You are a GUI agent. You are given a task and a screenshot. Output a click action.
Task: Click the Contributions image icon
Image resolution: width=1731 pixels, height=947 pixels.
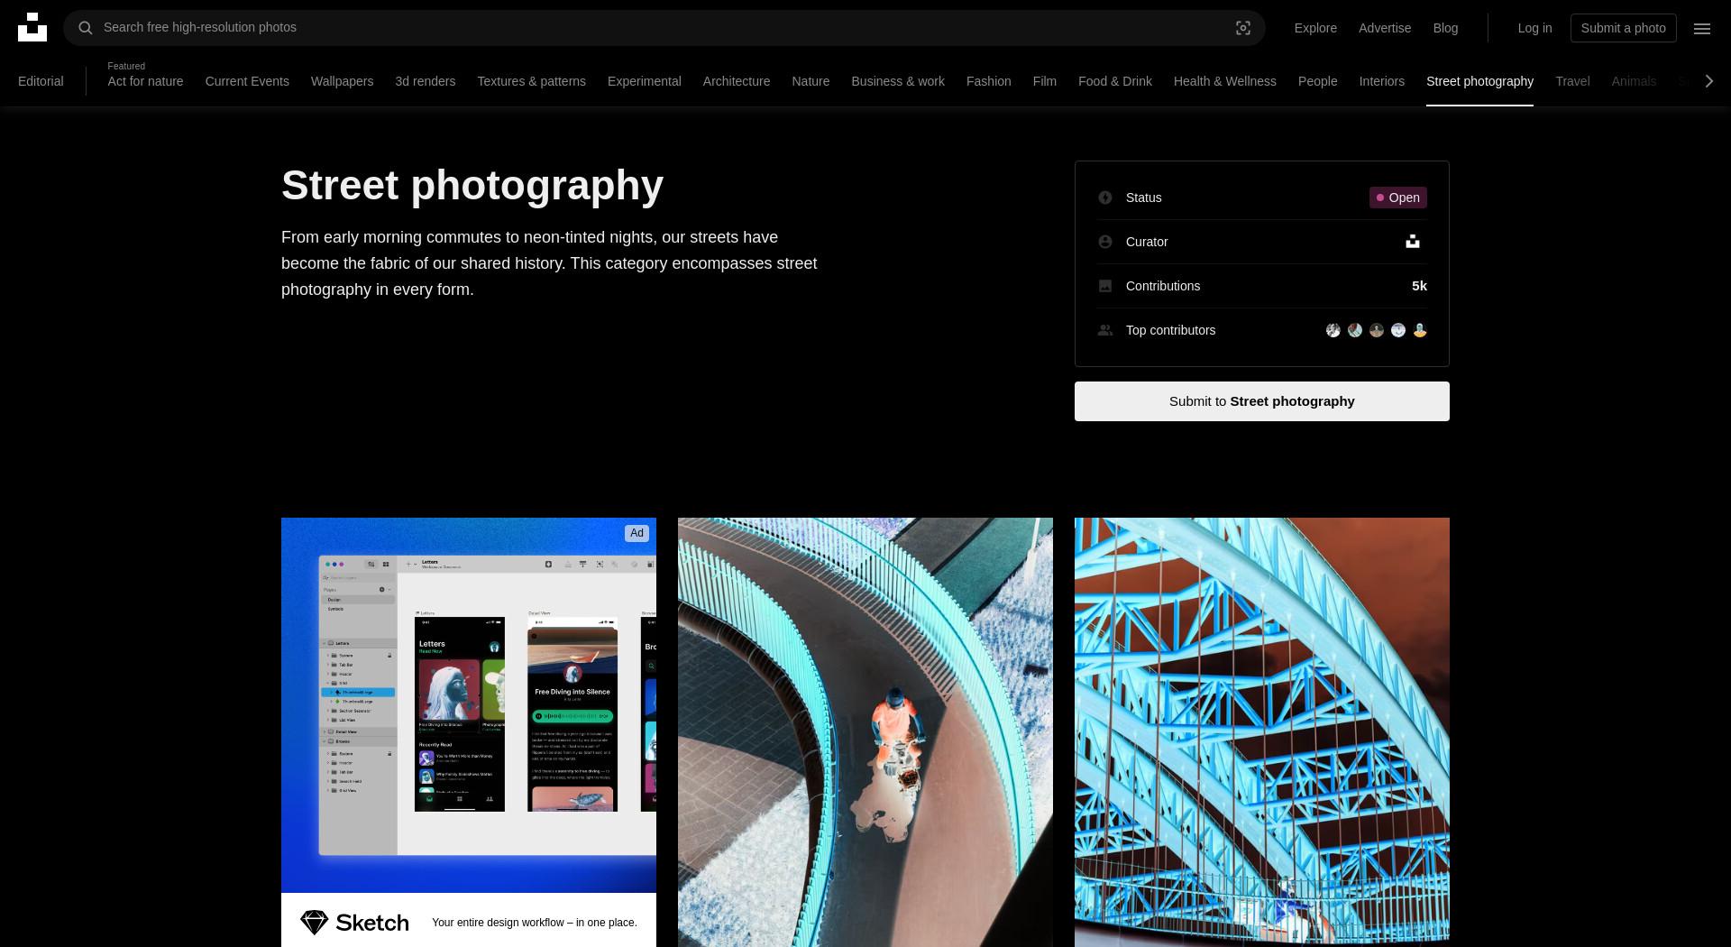1105,286
